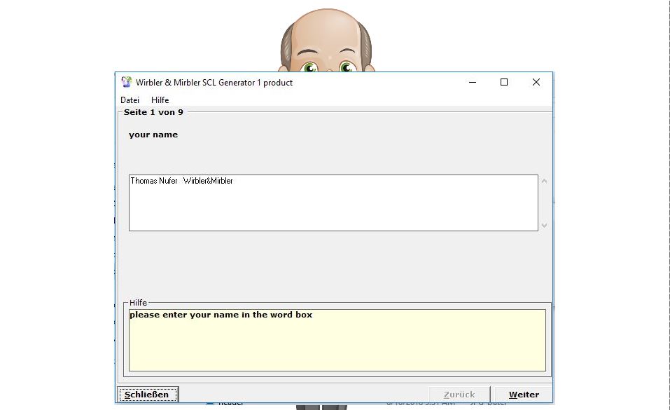670x410 pixels.
Task: Click the window title bar text
Action: [x=214, y=83]
